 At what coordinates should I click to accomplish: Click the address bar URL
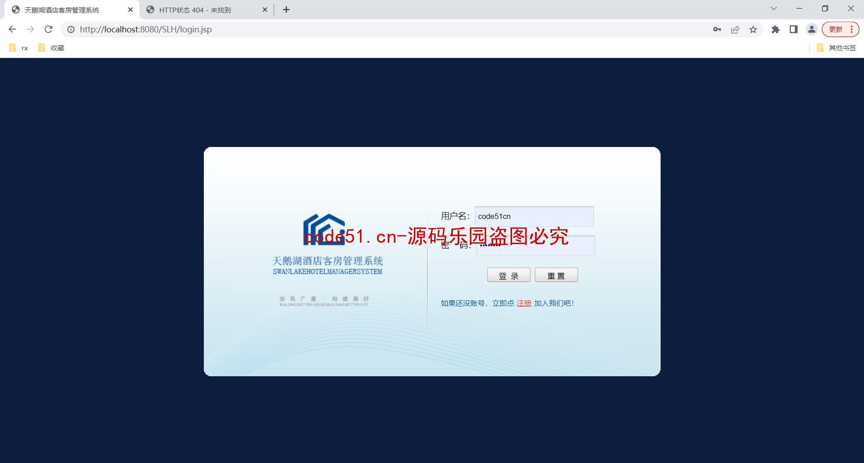[x=146, y=29]
